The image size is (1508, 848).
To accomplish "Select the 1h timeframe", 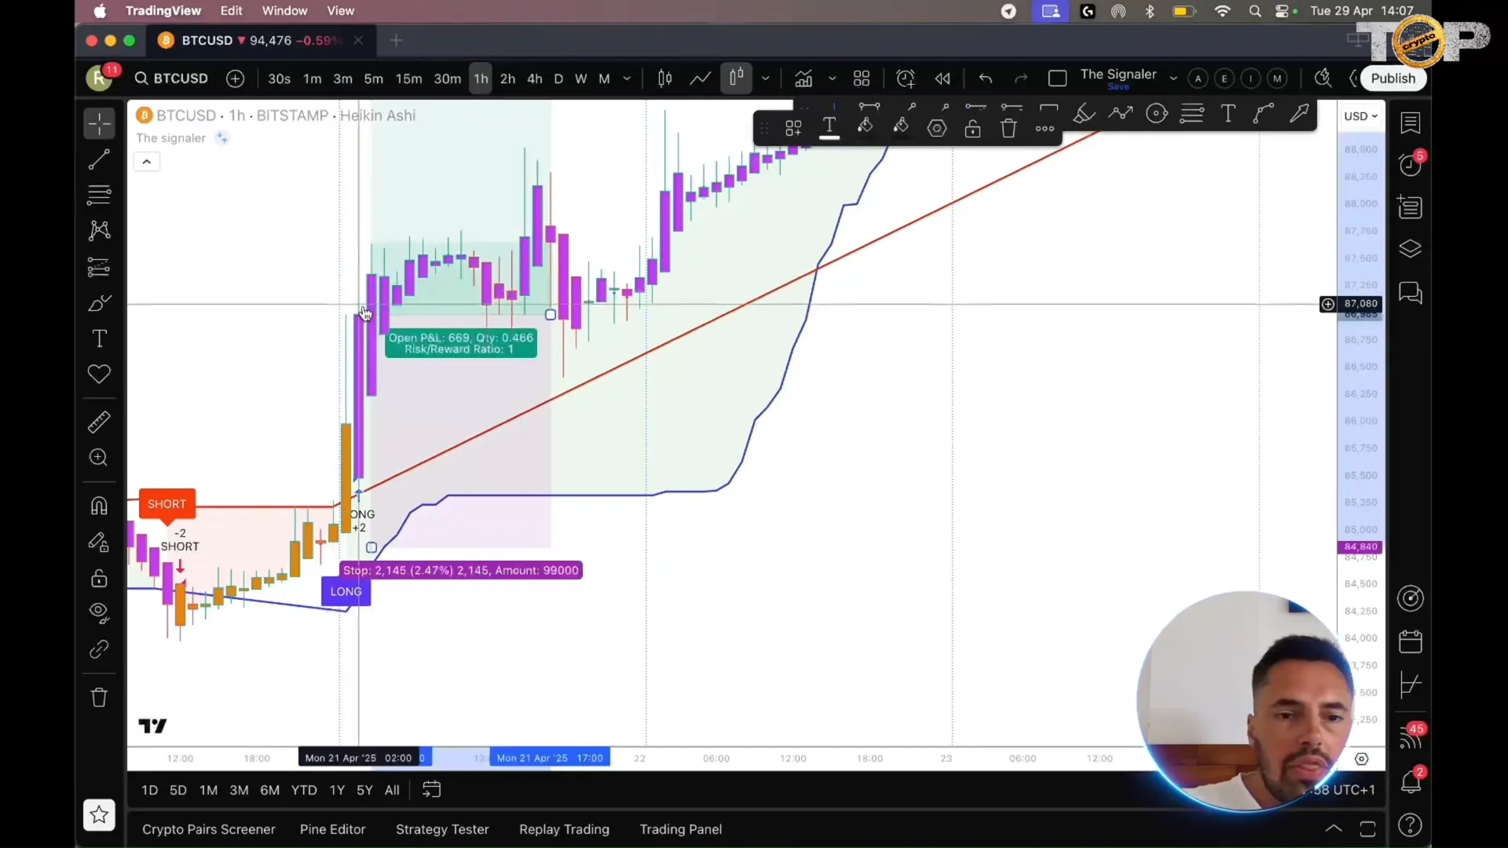I will coord(481,79).
